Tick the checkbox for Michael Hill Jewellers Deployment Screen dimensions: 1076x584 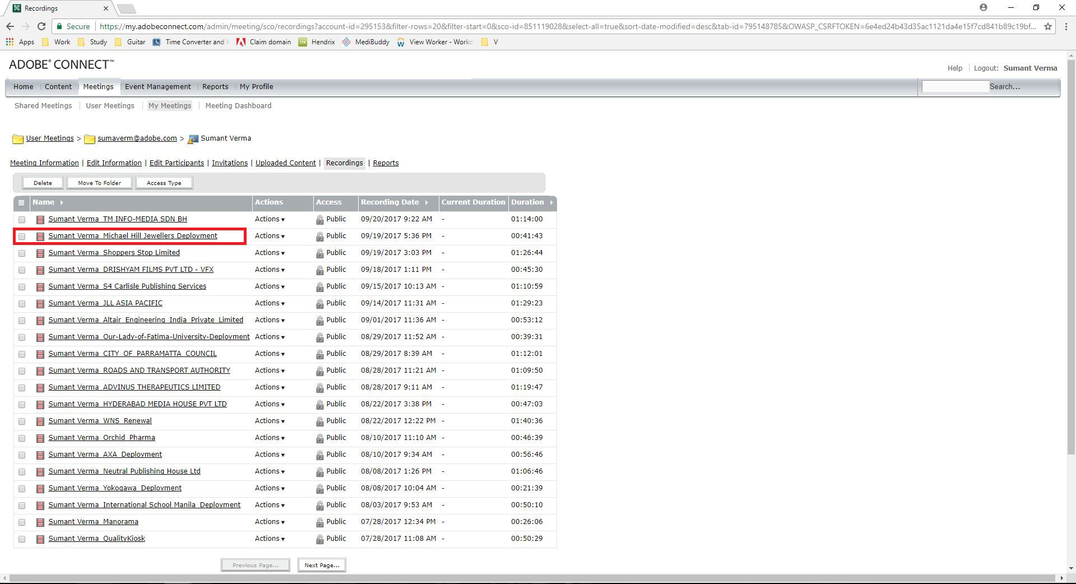point(22,237)
